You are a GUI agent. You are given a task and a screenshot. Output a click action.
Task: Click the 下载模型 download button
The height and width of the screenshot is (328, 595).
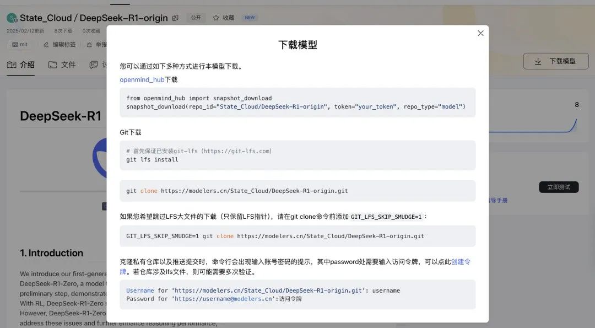(x=556, y=61)
